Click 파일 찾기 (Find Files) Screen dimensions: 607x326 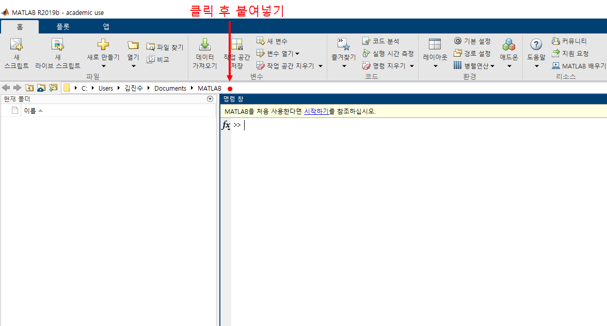click(165, 47)
